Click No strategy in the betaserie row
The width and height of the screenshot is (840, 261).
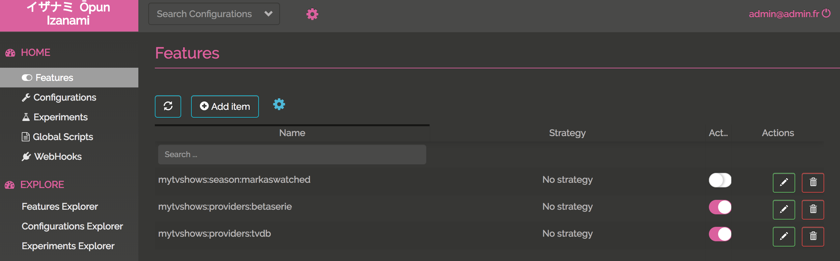point(567,206)
